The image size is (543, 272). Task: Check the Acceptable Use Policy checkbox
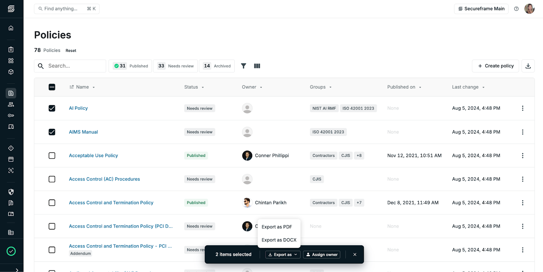[52, 155]
